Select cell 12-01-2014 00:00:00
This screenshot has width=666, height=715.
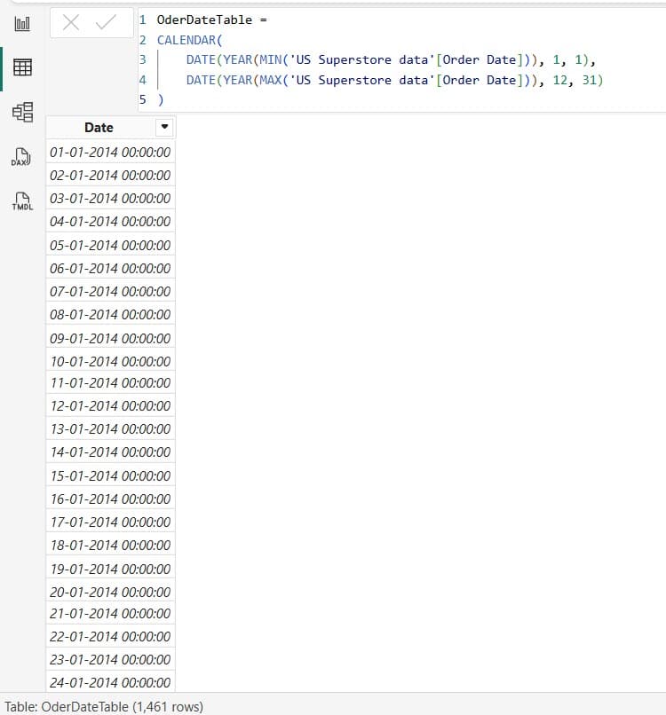pos(110,405)
